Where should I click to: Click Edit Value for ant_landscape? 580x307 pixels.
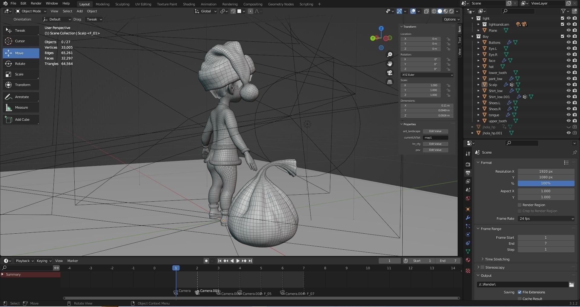(x=435, y=131)
